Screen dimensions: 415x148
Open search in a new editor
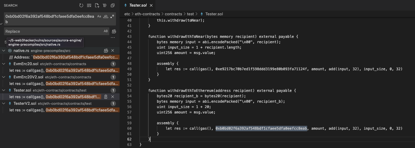[x=97, y=5]
